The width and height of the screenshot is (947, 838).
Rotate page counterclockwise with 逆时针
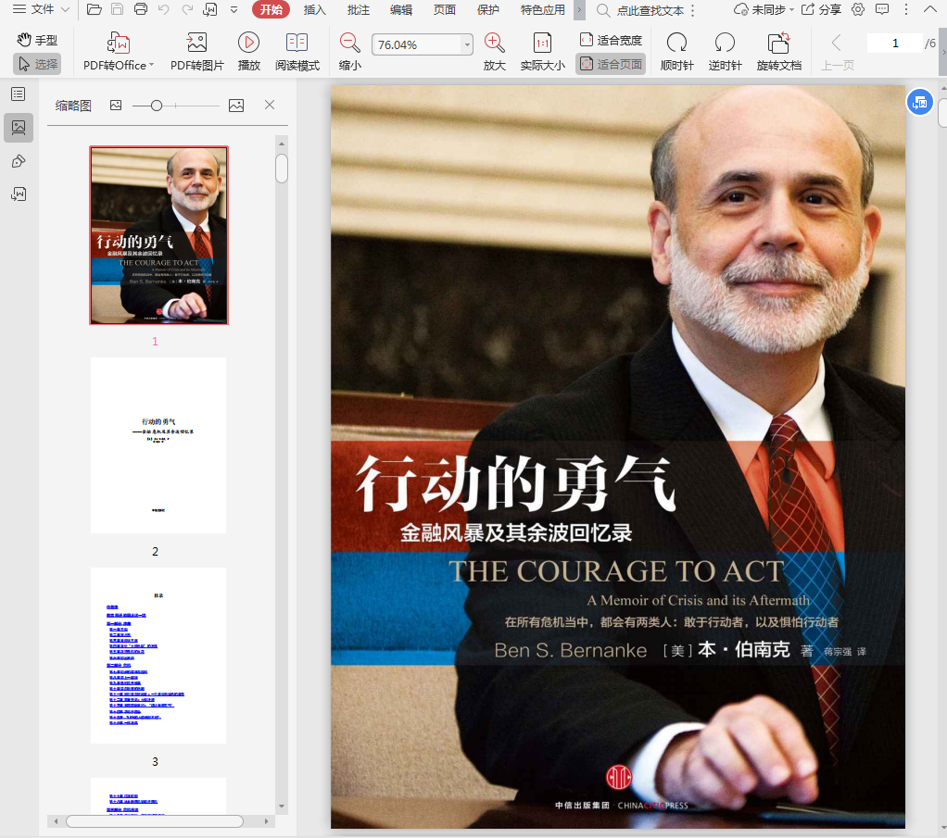[725, 44]
